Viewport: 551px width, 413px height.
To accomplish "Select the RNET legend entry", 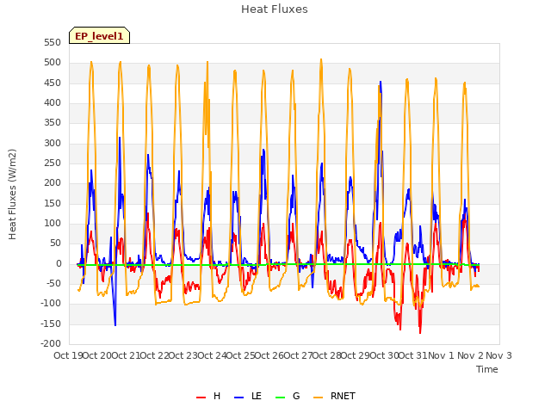I will [334, 396].
